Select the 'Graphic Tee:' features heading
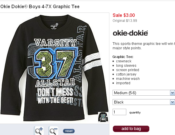175x135 pixels. pos(123,57)
